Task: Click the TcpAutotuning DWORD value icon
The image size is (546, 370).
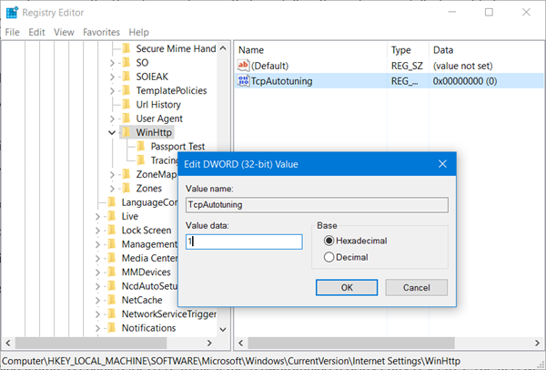Action: click(243, 80)
